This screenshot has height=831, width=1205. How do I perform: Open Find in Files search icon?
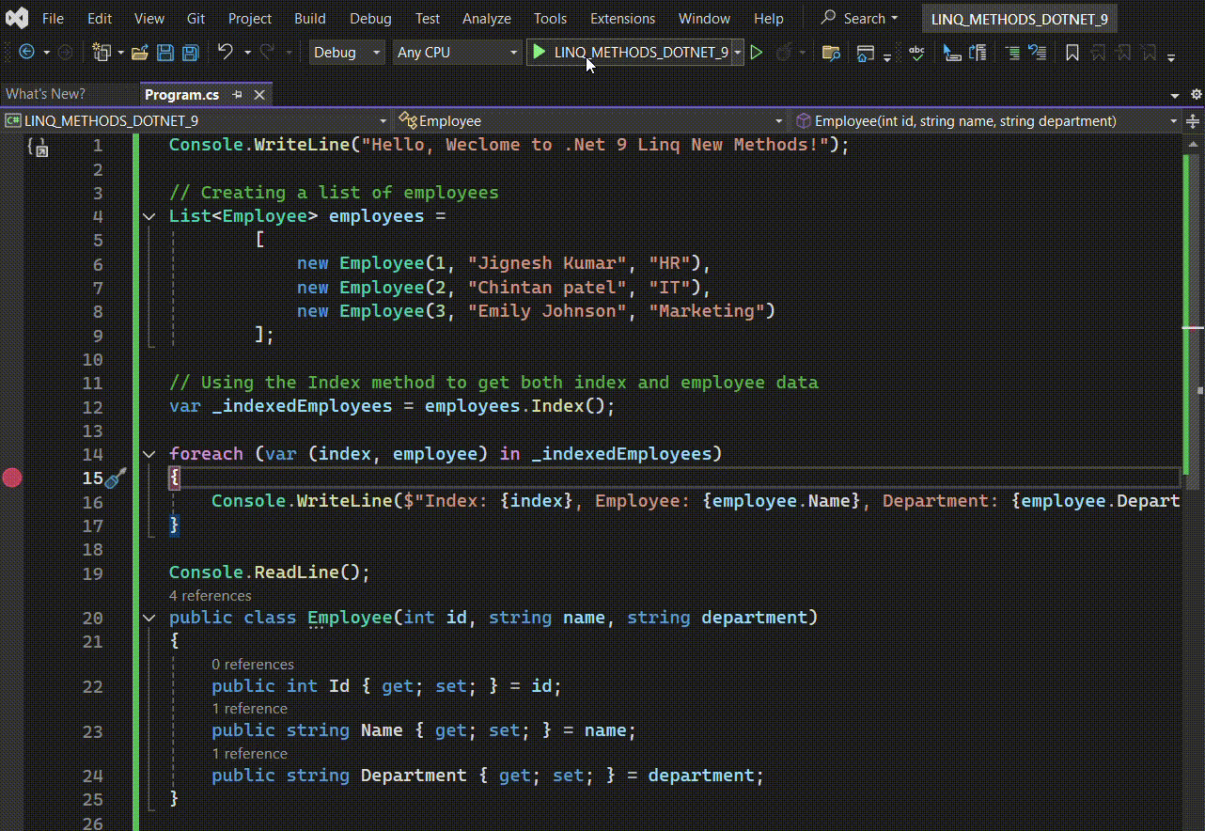point(831,54)
